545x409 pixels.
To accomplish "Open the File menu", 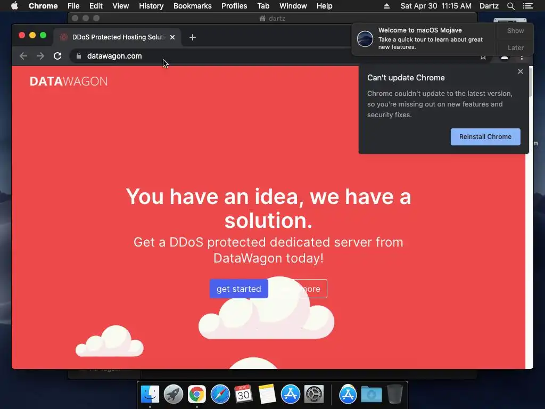I will [73, 6].
